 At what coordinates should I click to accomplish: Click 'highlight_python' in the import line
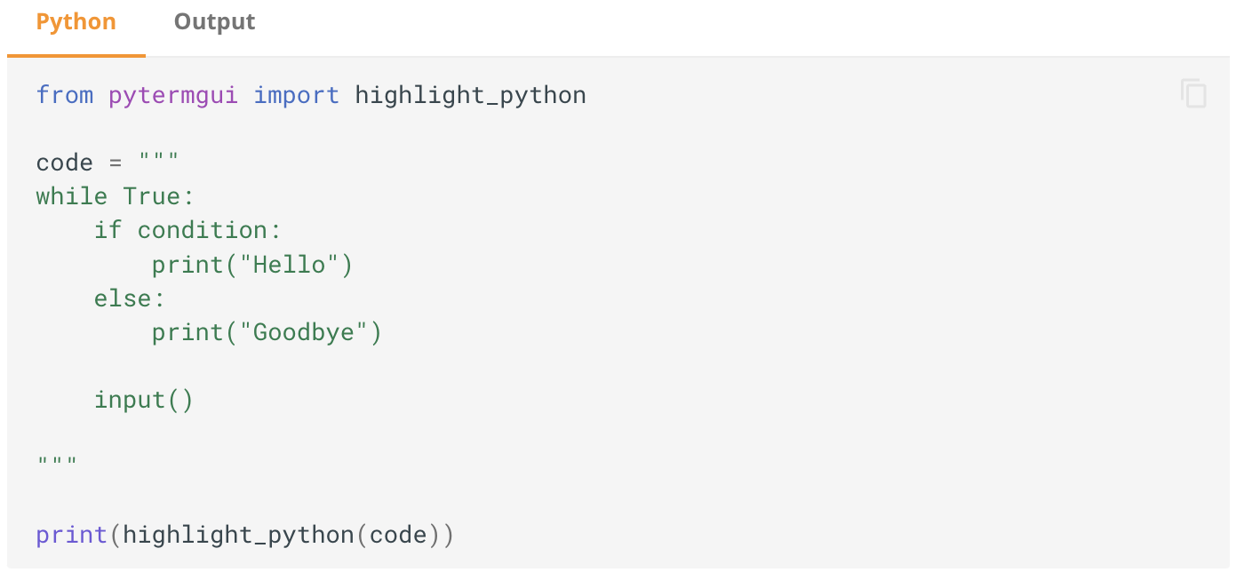pos(470,95)
